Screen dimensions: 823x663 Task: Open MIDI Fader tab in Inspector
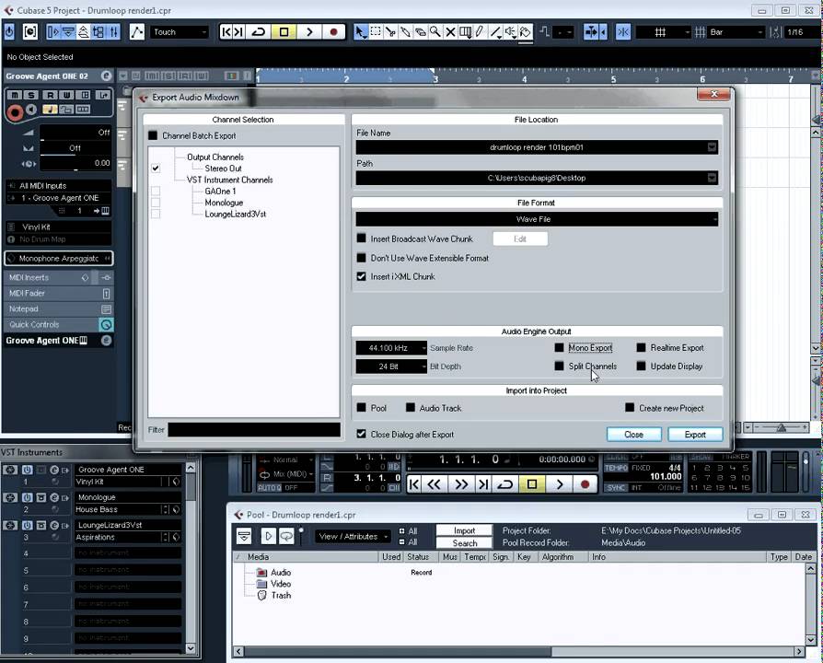(x=58, y=293)
